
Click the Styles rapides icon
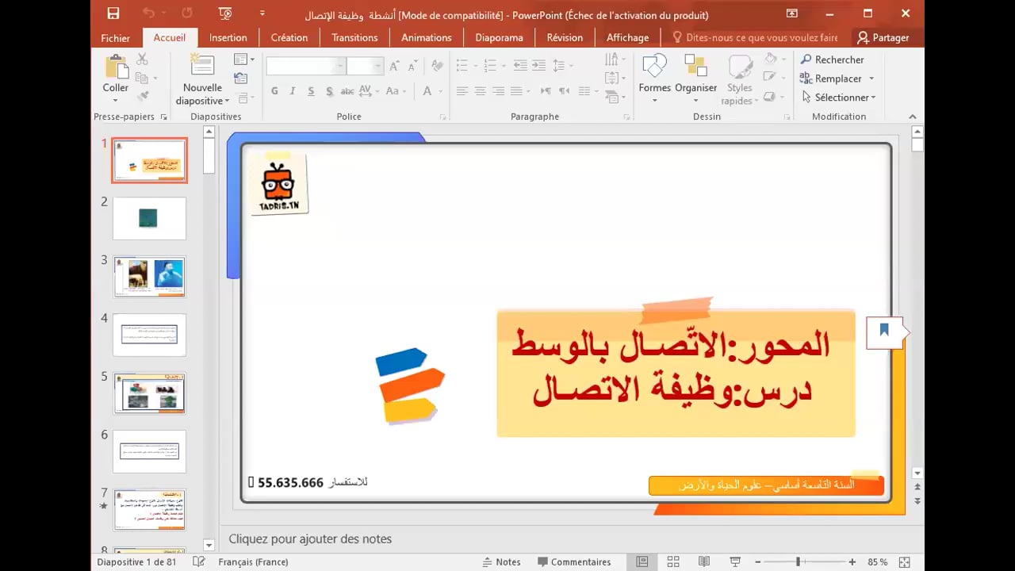coord(740,67)
